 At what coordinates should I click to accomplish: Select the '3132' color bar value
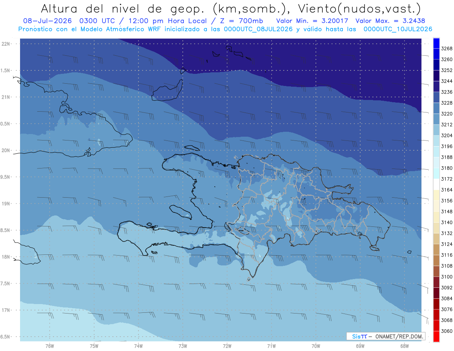(x=447, y=233)
